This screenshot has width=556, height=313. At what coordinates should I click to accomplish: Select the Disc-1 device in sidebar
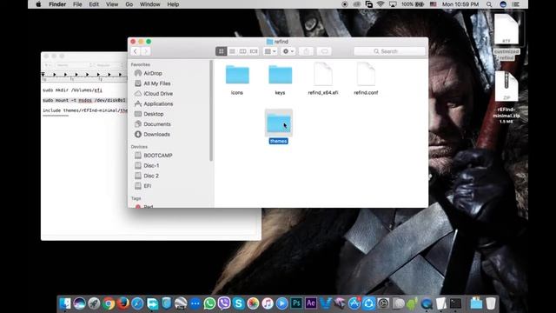[x=151, y=166]
